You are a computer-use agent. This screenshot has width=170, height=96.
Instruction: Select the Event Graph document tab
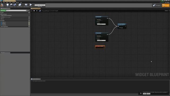[36, 9]
